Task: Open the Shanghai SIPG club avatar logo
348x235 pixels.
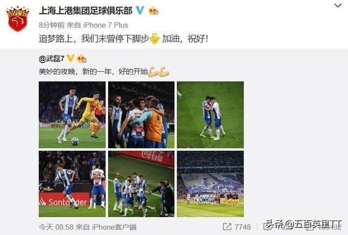Action: click(x=17, y=18)
